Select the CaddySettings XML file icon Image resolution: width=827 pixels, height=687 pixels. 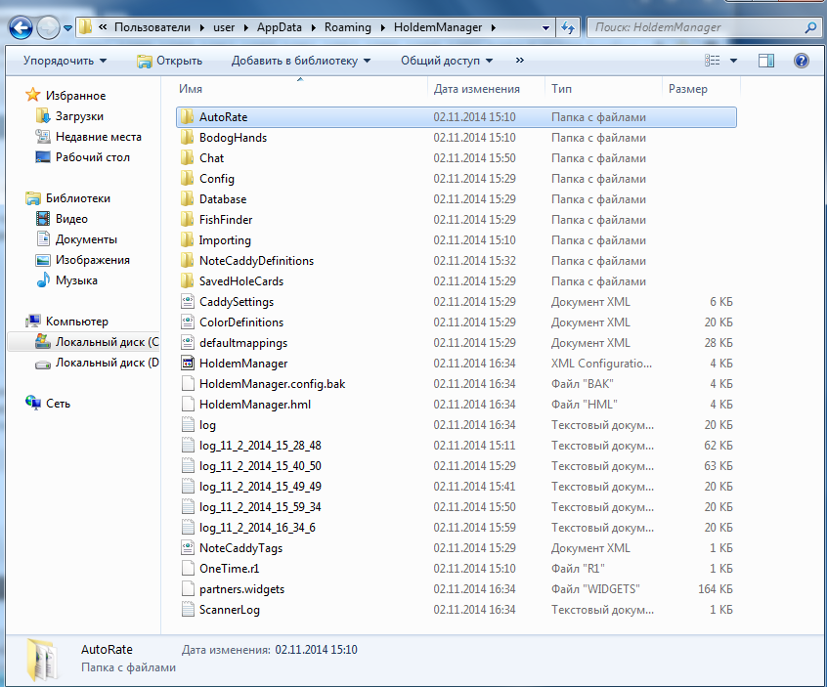point(188,302)
